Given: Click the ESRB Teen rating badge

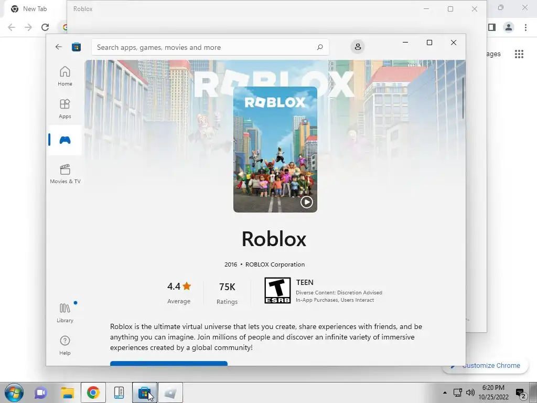Looking at the screenshot, I should 277,290.
